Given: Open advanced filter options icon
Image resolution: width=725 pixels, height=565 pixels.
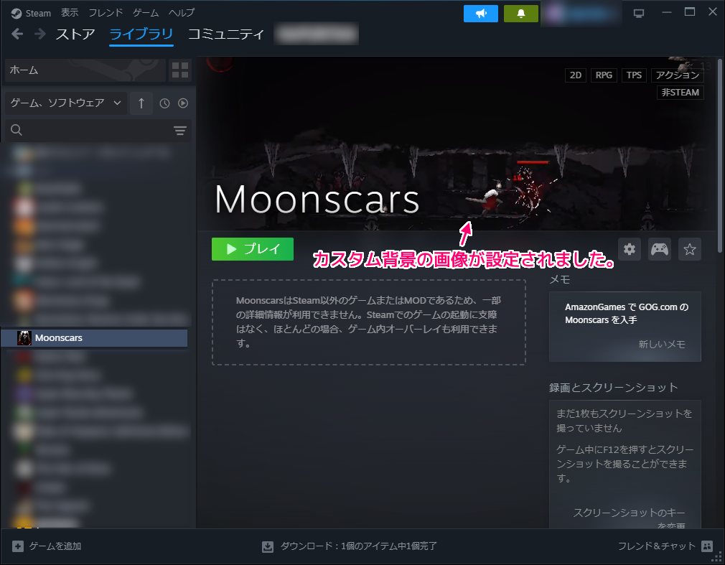Looking at the screenshot, I should point(180,131).
